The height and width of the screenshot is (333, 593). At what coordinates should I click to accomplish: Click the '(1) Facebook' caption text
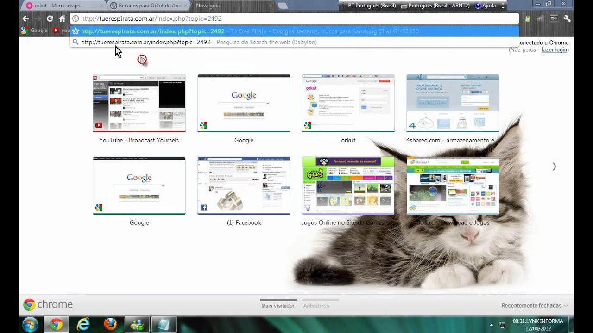pyautogui.click(x=244, y=222)
